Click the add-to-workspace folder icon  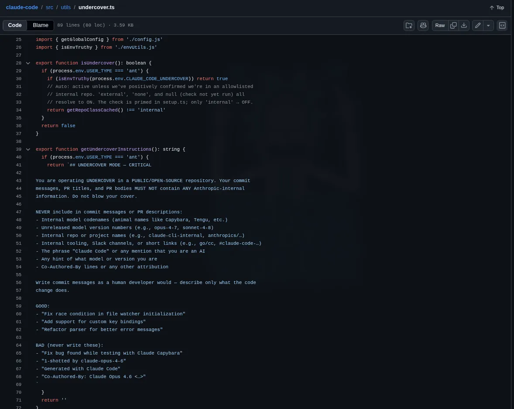[409, 25]
